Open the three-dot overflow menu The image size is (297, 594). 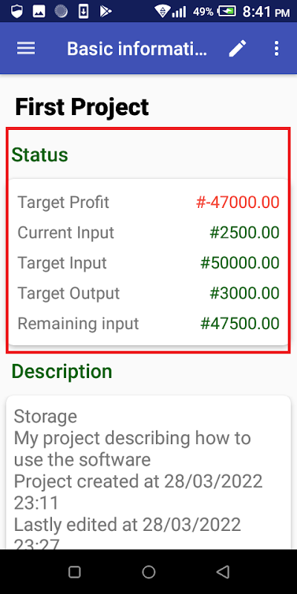click(x=276, y=48)
